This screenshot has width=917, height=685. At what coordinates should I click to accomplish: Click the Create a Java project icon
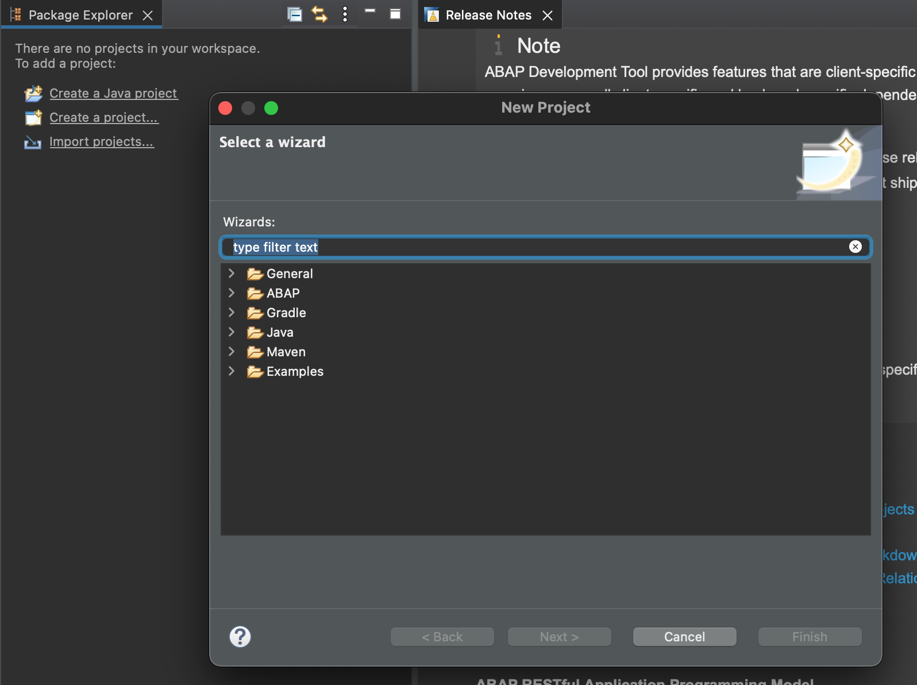[x=33, y=93]
